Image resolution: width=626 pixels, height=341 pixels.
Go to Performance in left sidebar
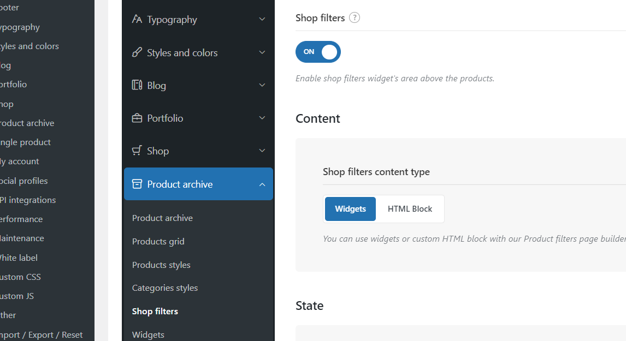point(21,219)
